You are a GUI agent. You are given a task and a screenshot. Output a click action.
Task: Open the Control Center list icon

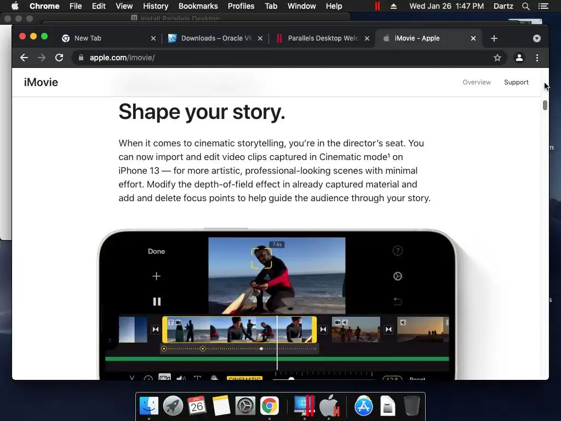543,6
